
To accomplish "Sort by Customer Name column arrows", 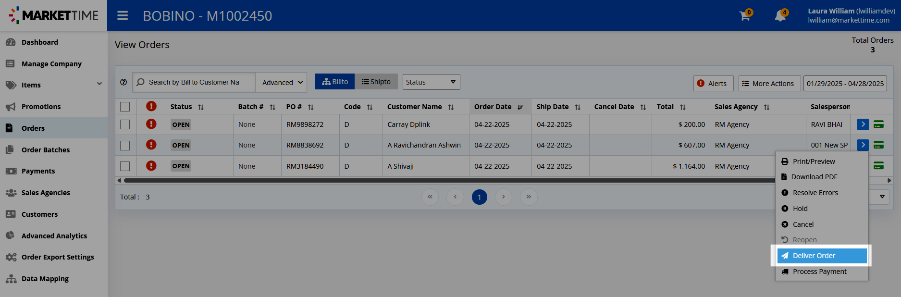I will coord(451,107).
